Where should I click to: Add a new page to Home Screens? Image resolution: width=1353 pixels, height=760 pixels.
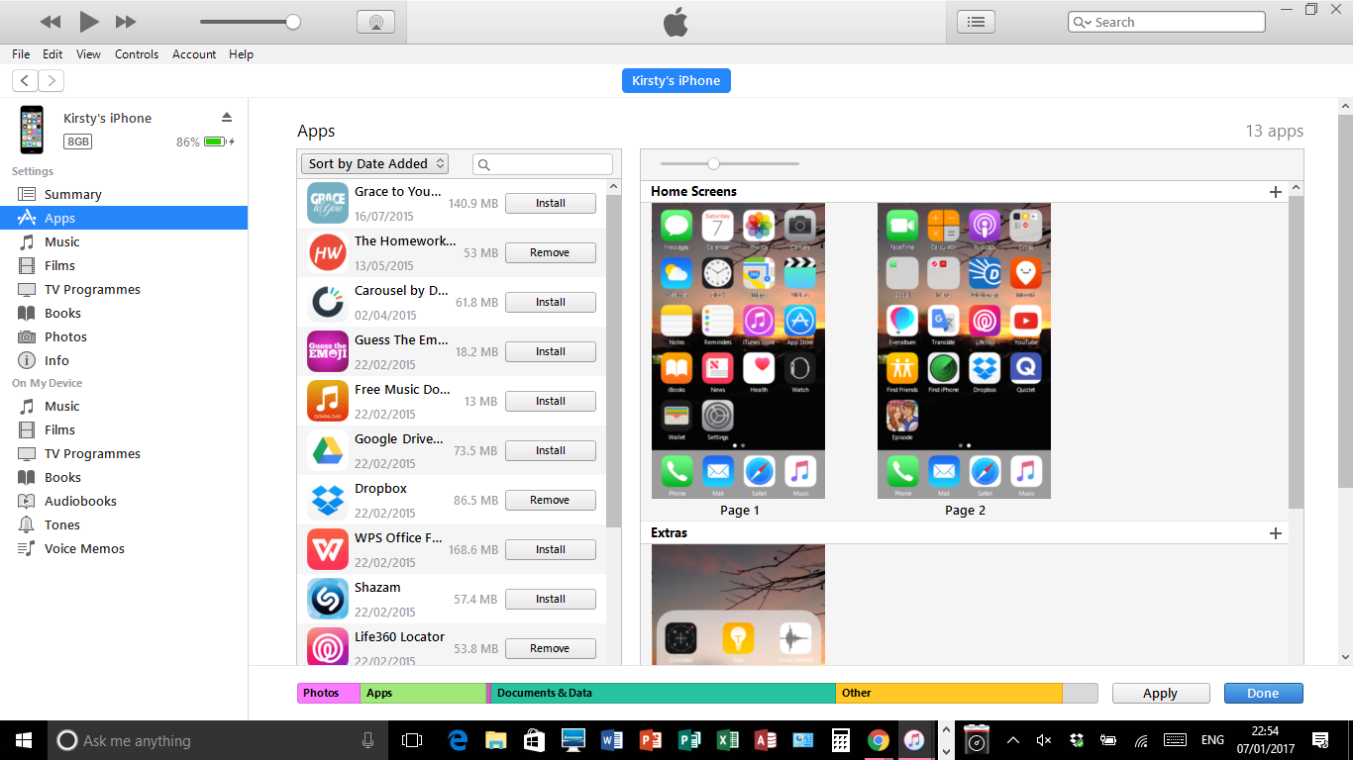click(x=1276, y=192)
